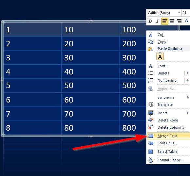The image size is (190, 176).
Task: Toggle Italic formatting in mini toolbar
Action: 157,21
